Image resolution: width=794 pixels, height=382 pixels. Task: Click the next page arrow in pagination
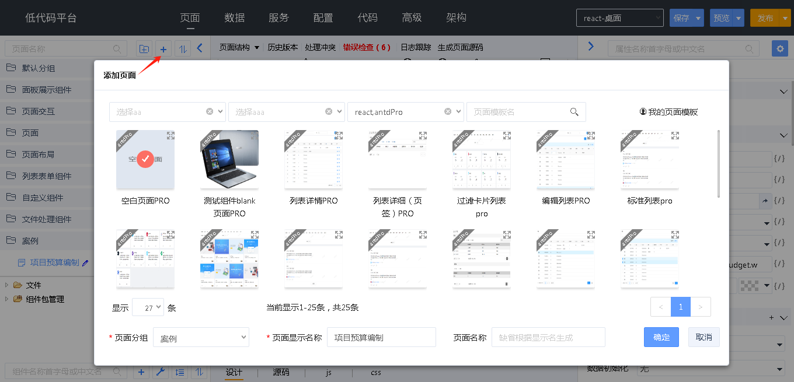[x=701, y=307]
